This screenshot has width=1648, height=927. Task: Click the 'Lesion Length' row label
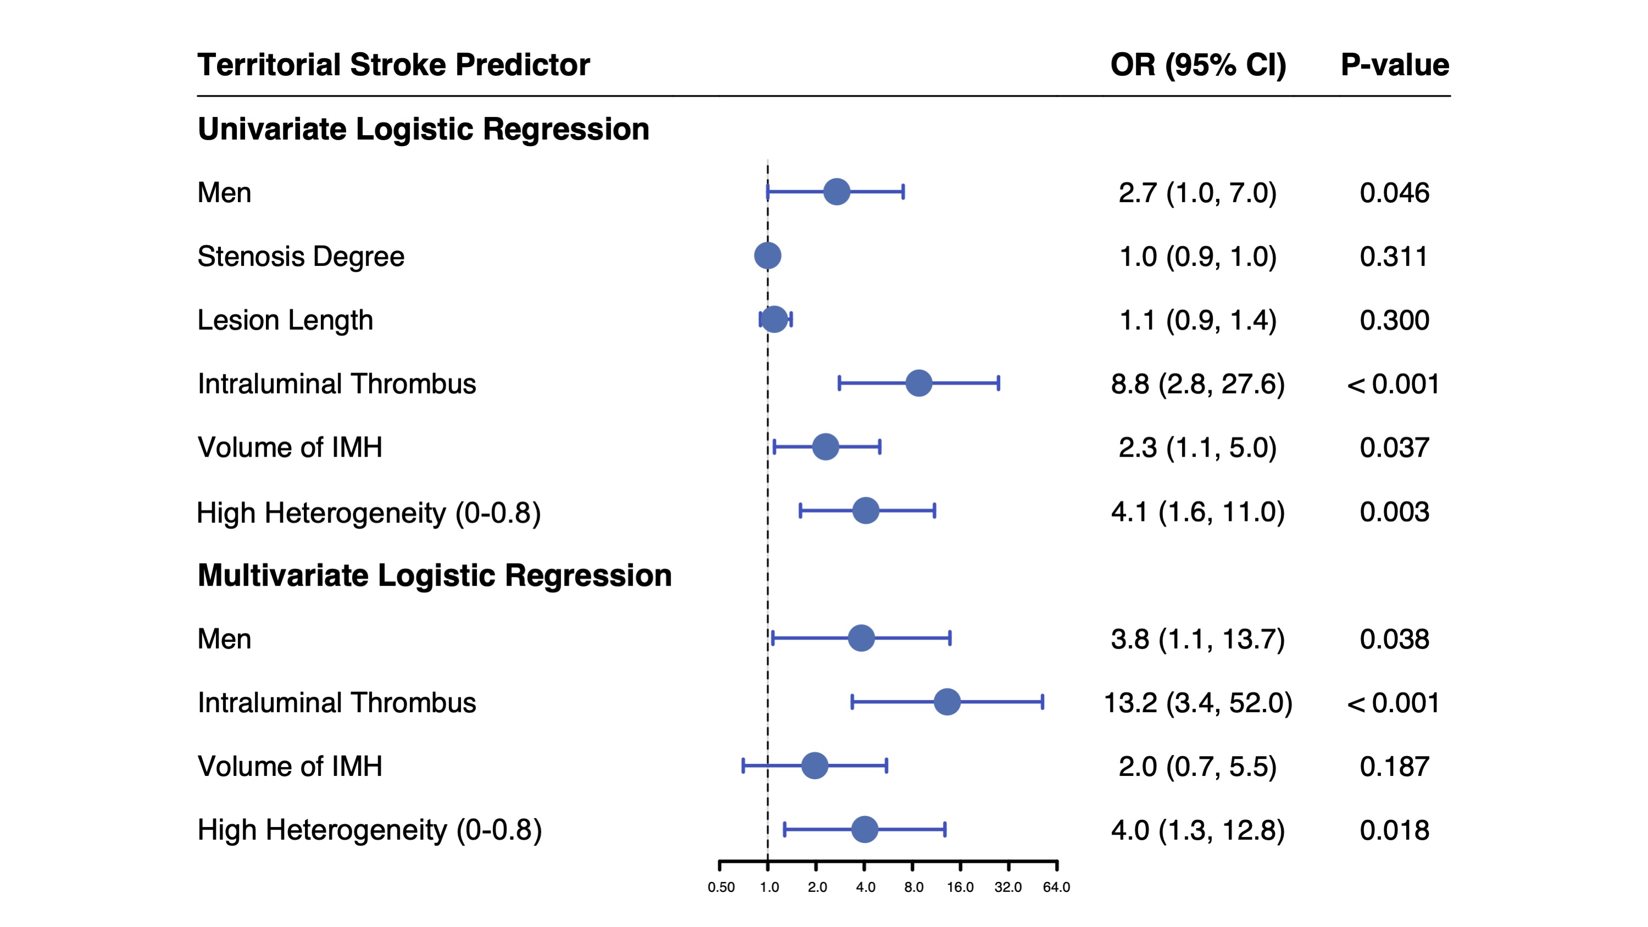pyautogui.click(x=285, y=320)
